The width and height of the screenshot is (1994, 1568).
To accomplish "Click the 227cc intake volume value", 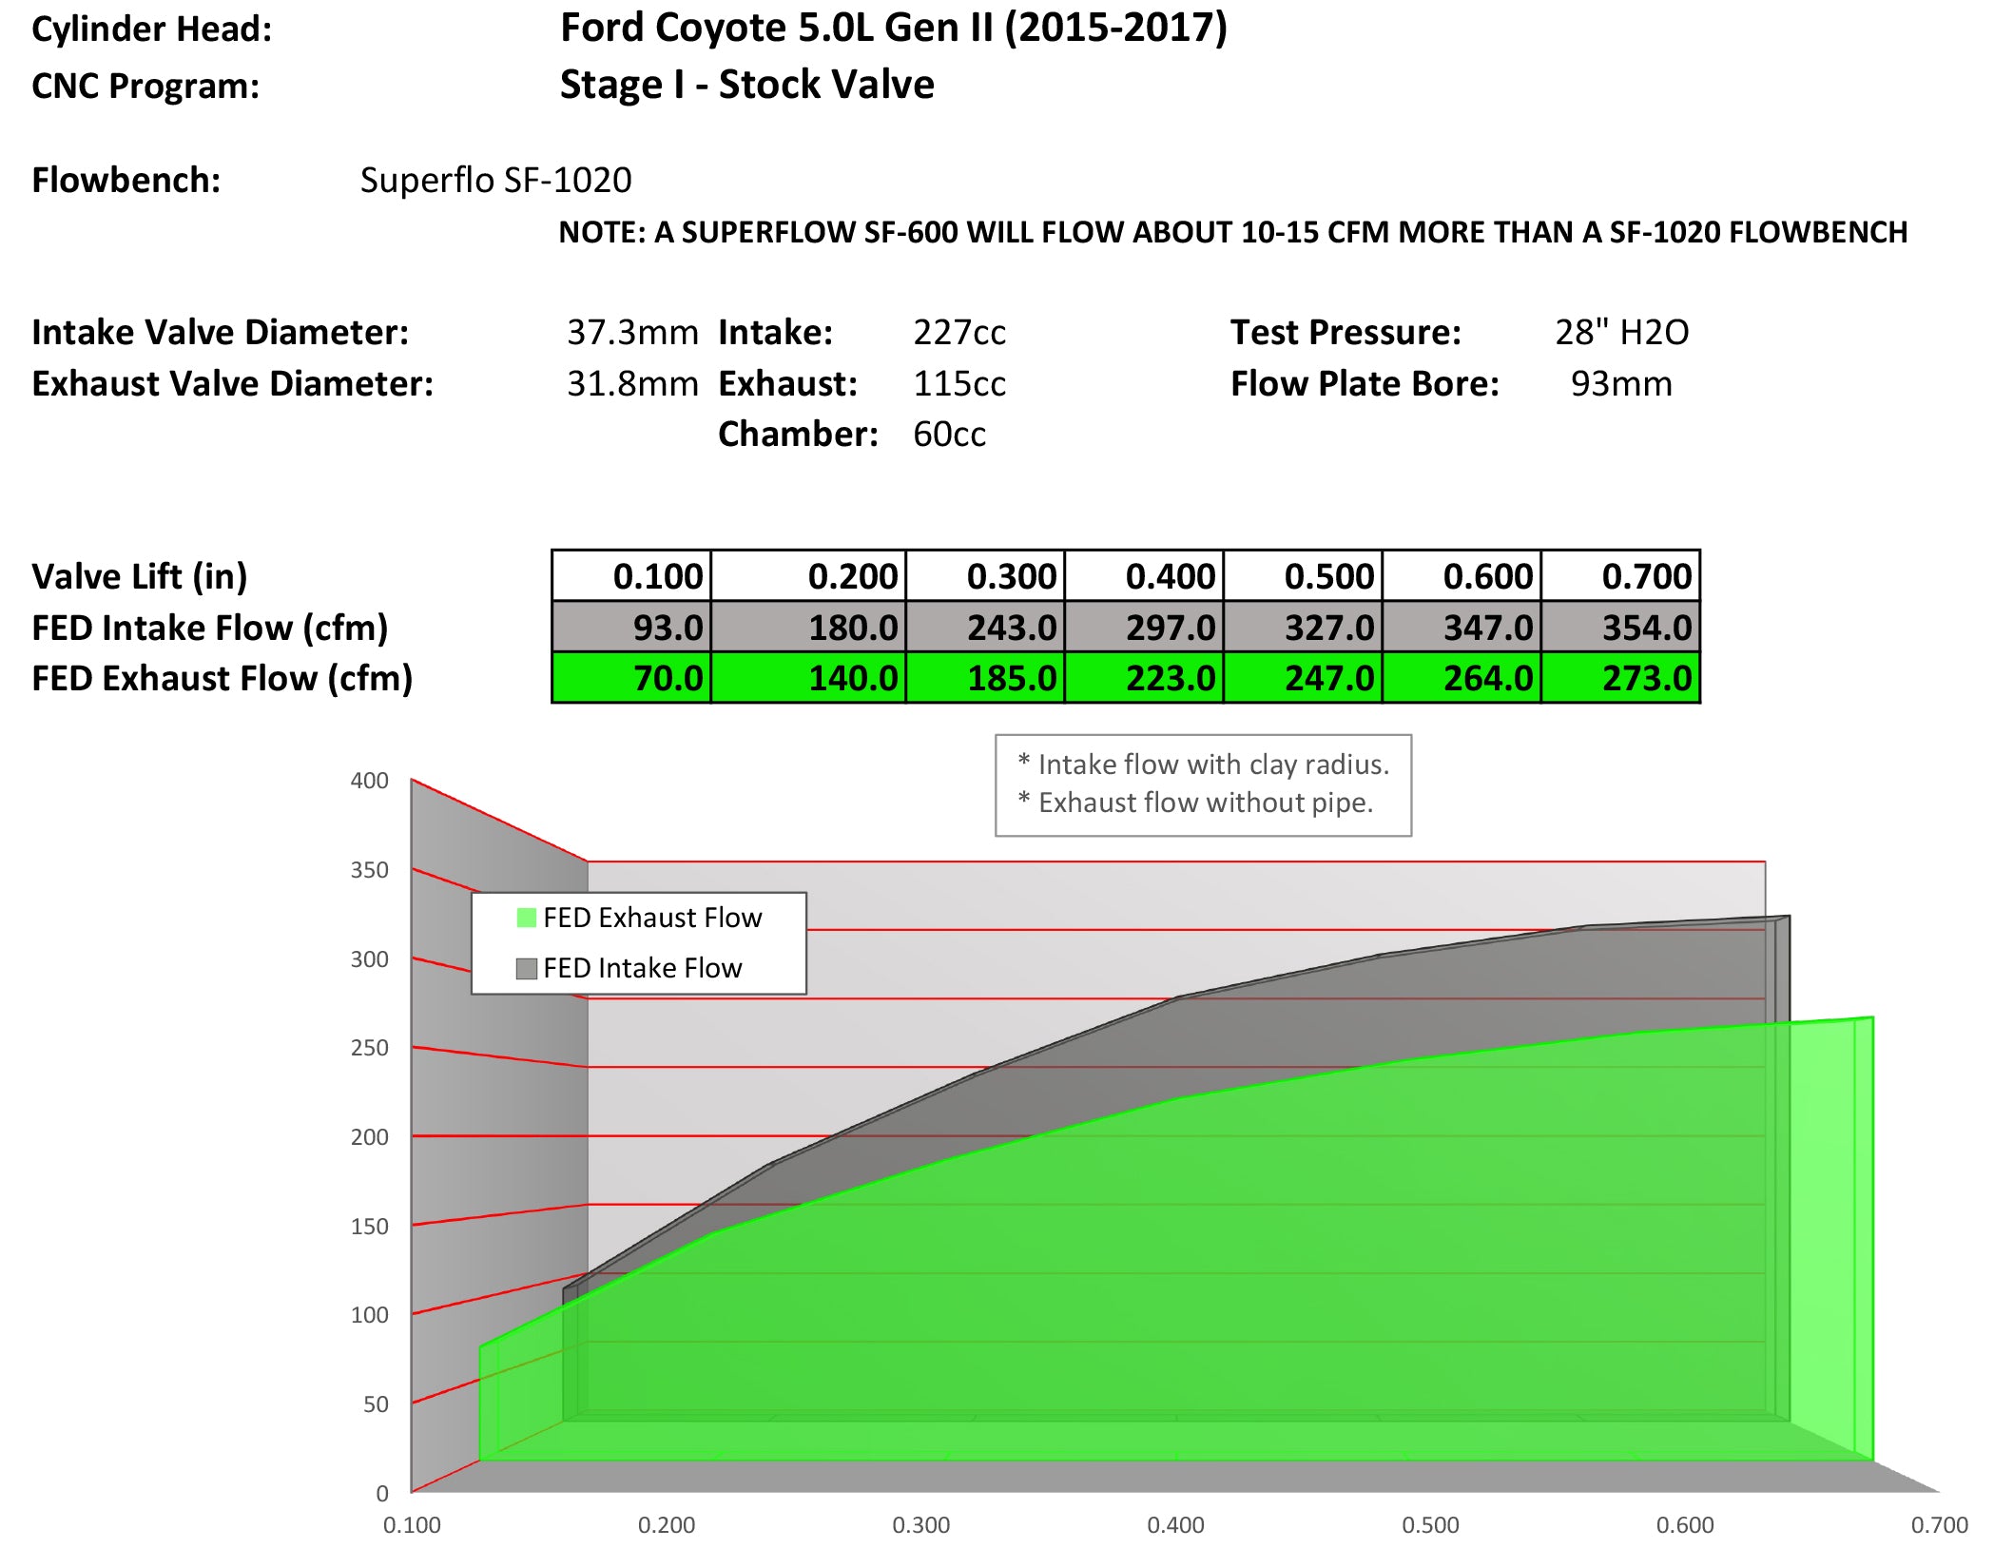I will [x=958, y=332].
